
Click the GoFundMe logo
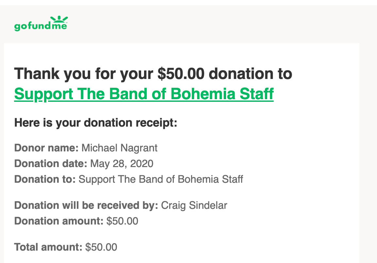(41, 23)
